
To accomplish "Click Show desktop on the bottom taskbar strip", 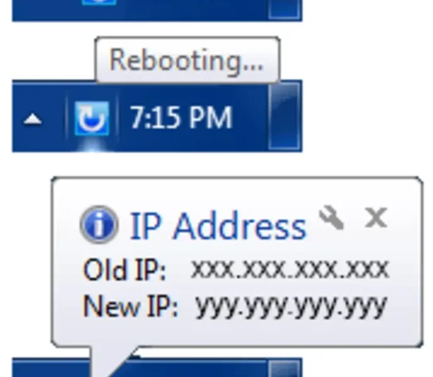I will coord(284,369).
